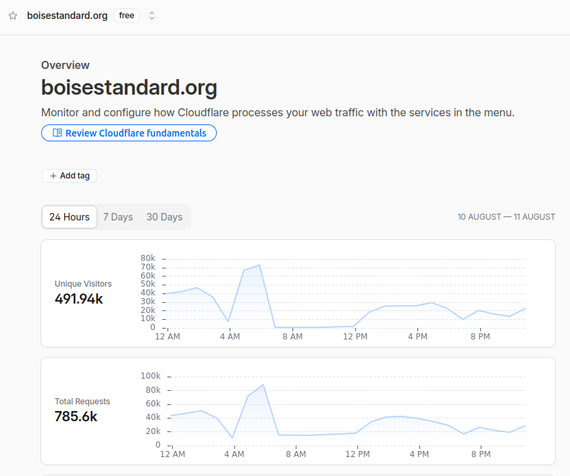Click 12 PM label on Unique Visitors chart
The image size is (570, 476).
click(x=355, y=337)
